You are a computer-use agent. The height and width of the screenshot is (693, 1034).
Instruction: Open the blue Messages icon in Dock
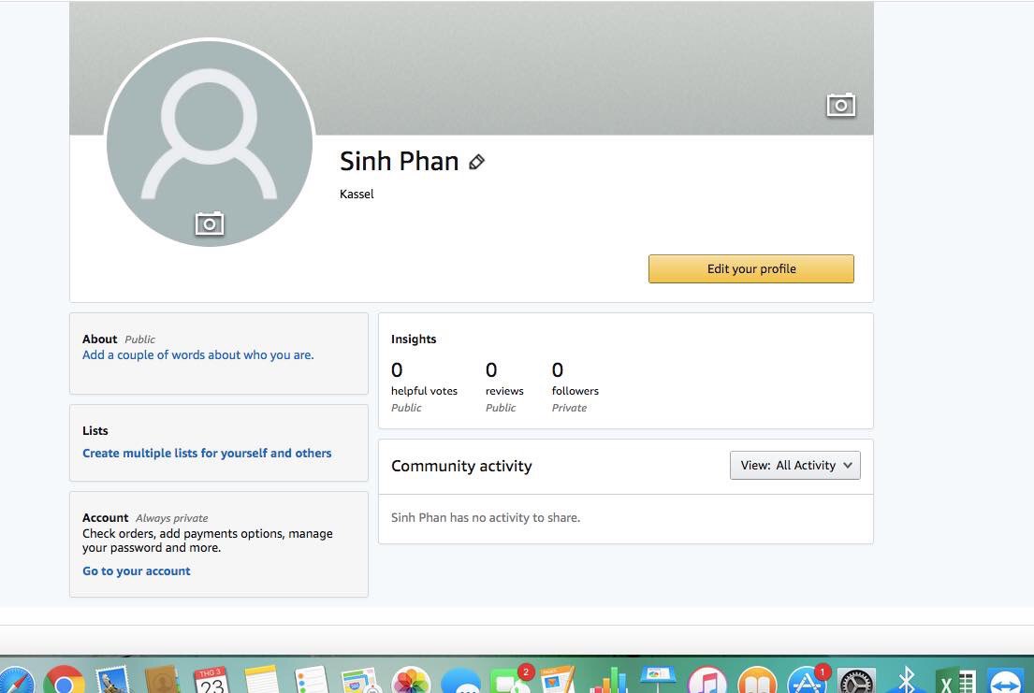coord(460,681)
